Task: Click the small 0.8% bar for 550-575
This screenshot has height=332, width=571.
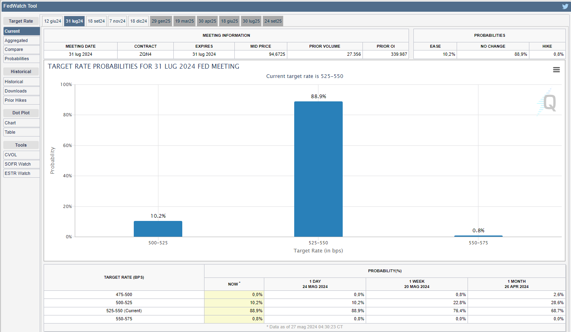Action: click(x=478, y=236)
